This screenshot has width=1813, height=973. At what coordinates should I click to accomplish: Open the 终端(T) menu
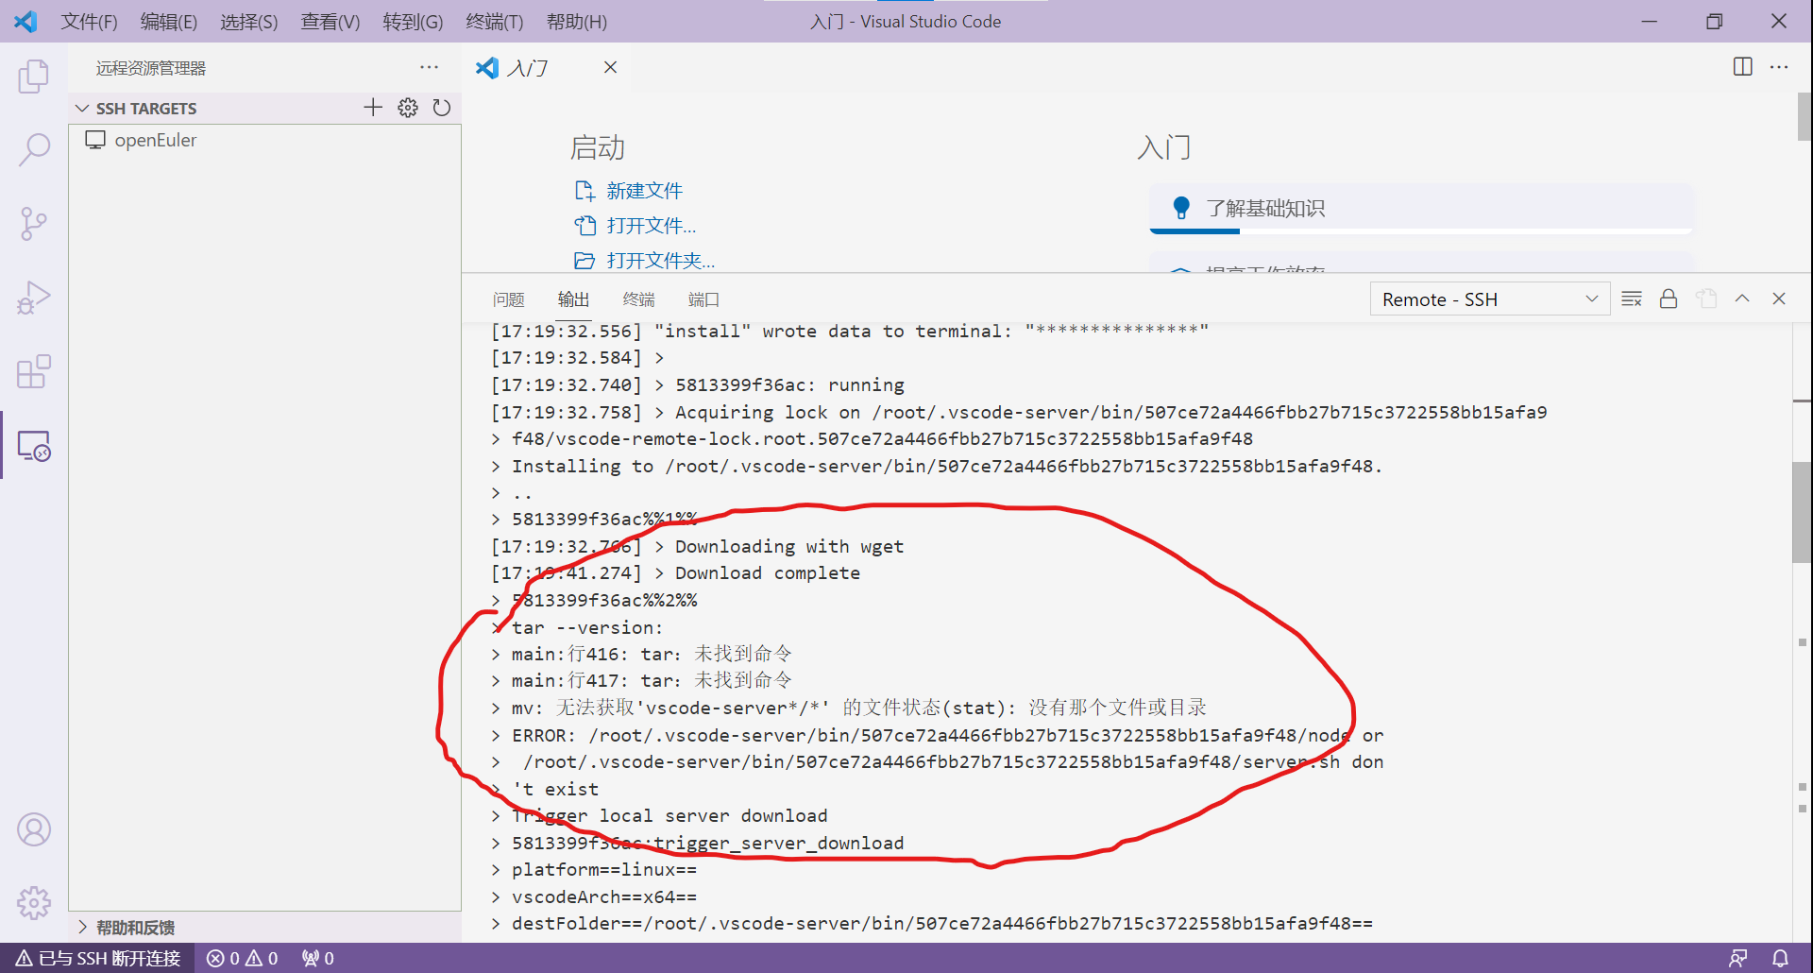494,21
